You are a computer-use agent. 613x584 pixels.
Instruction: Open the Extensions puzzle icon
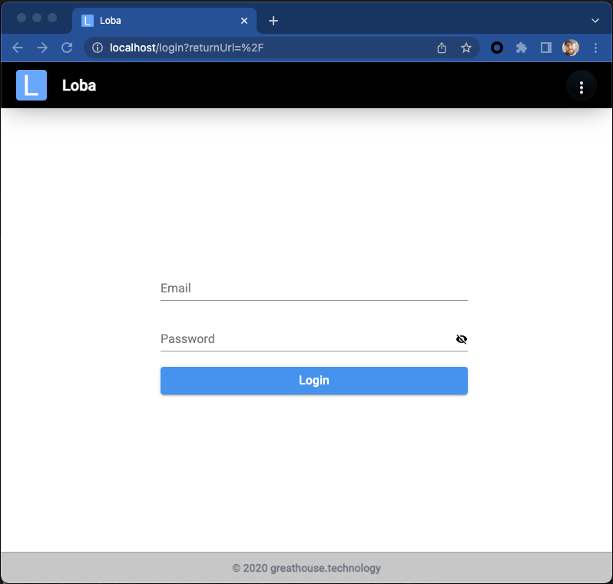tap(522, 48)
